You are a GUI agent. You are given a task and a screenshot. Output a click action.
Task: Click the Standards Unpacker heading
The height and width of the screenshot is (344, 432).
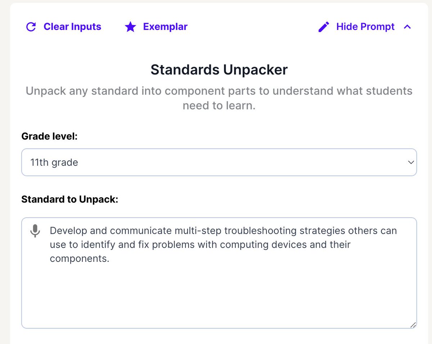(219, 70)
